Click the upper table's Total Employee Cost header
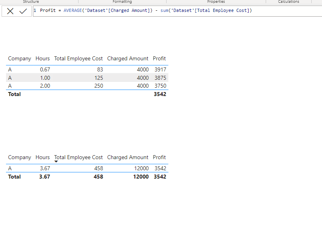The image size is (322, 225). pos(79,59)
